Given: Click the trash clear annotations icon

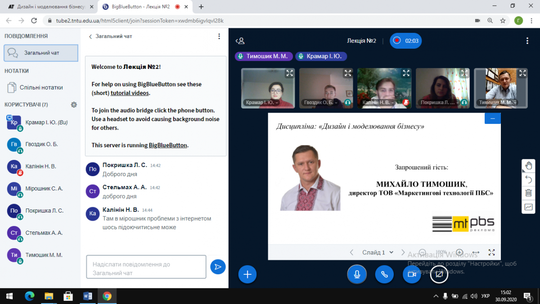Looking at the screenshot, I should [529, 193].
